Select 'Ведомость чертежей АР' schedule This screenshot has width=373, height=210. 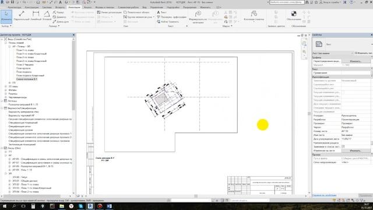pyautogui.click(x=22, y=116)
